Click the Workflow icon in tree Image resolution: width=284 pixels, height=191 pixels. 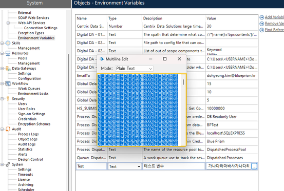coord(8,83)
